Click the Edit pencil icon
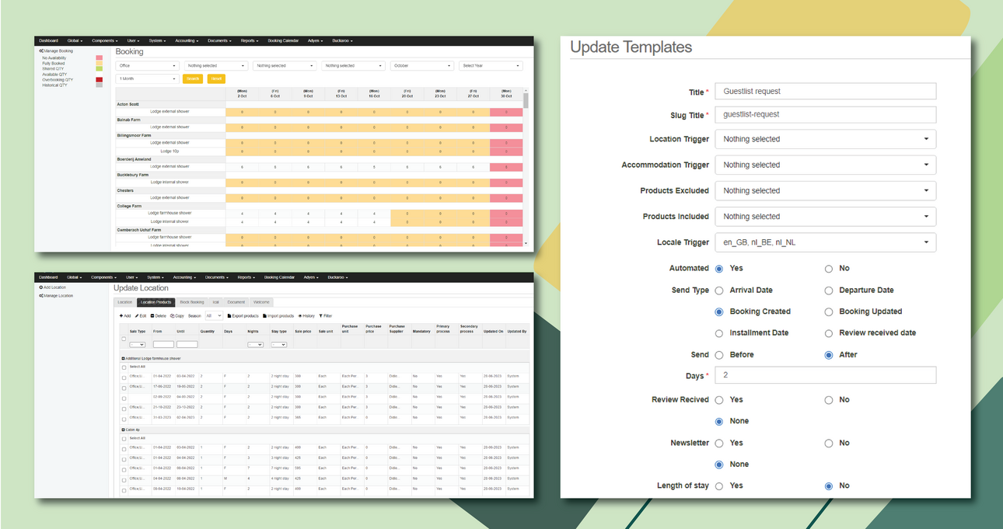 point(137,316)
